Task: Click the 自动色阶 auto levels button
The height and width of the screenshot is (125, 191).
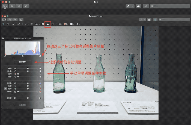Action: 22,62
